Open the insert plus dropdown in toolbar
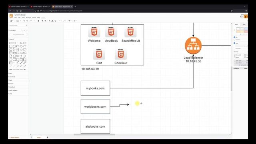 [70, 21]
